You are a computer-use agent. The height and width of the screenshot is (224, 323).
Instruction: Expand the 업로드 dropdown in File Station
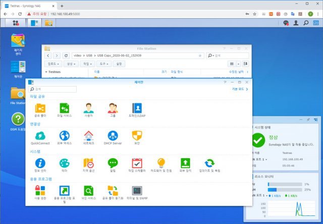click(x=53, y=64)
